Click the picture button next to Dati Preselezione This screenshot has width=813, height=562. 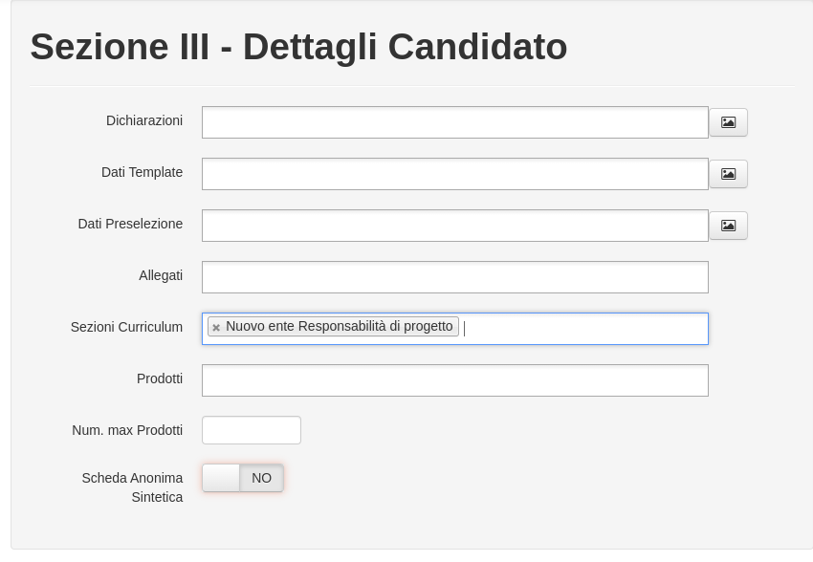(x=728, y=226)
